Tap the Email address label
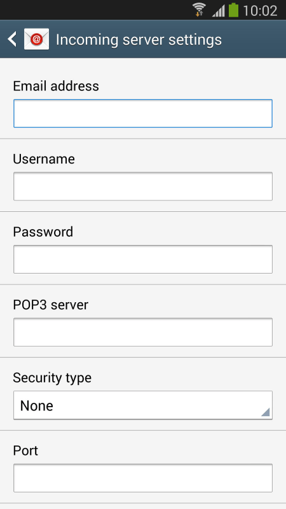Viewport: 286px width, 509px height. [56, 86]
